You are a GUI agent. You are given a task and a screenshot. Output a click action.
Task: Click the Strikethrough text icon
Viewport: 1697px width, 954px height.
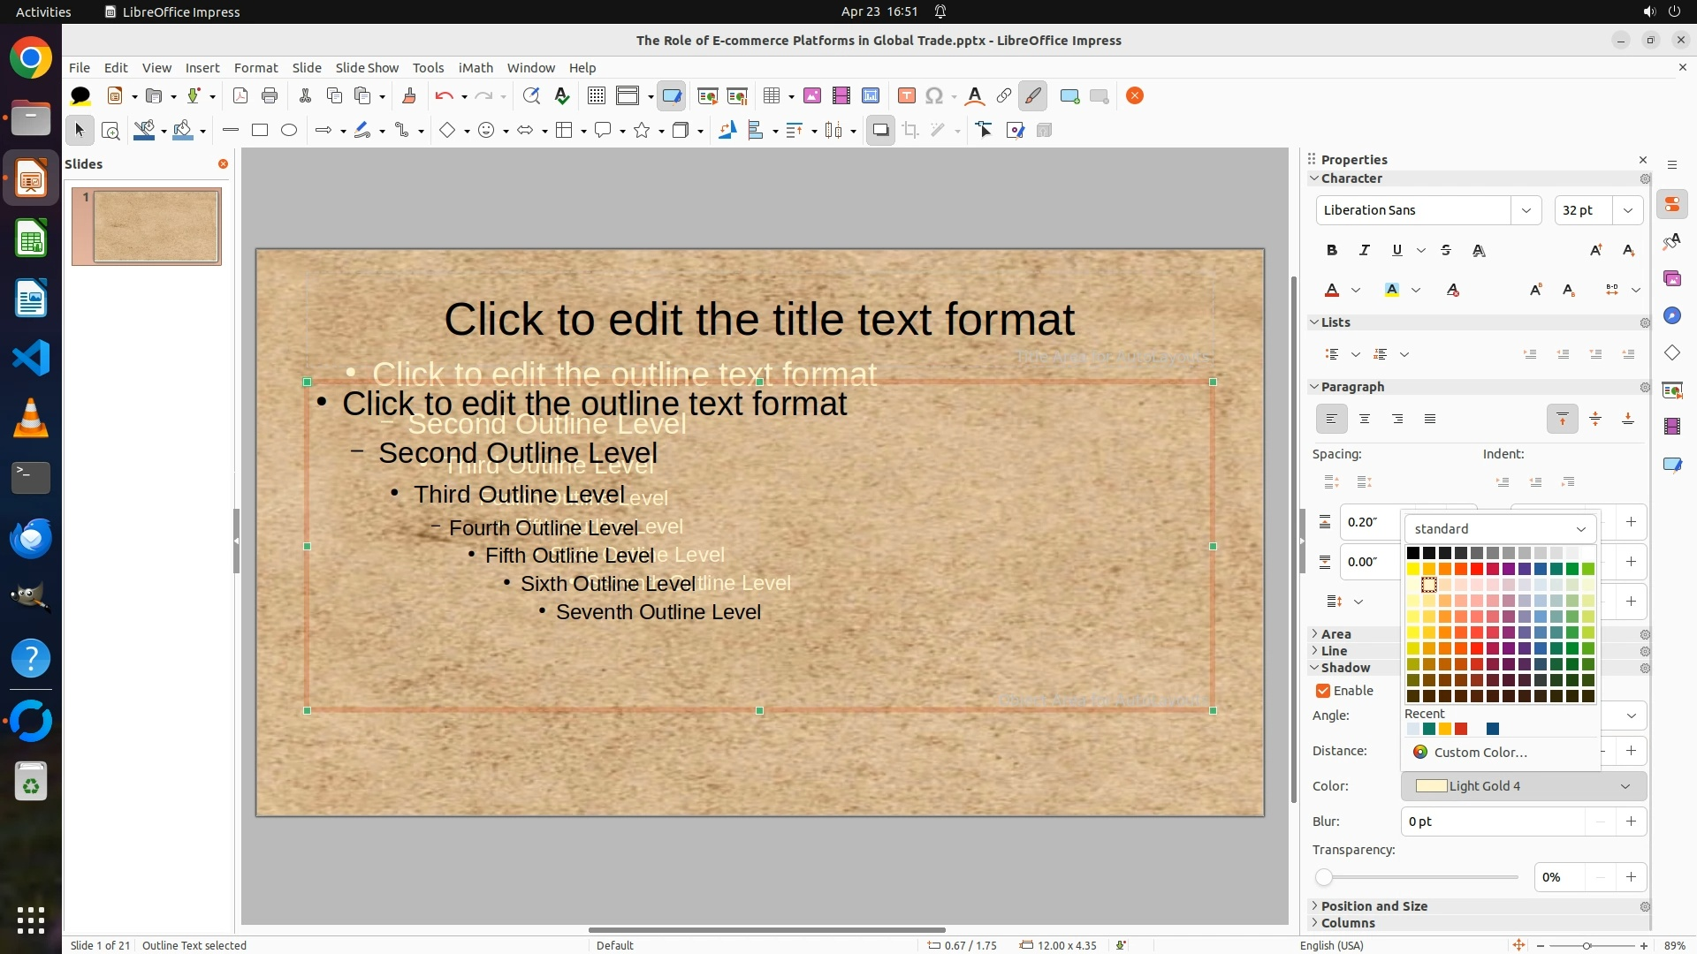[1446, 250]
